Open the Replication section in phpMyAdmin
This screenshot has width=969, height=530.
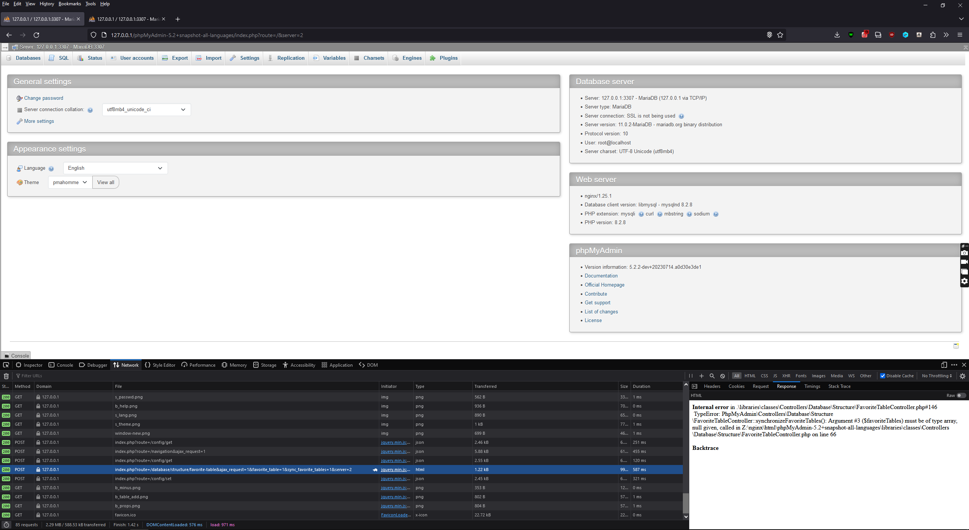[290, 58]
